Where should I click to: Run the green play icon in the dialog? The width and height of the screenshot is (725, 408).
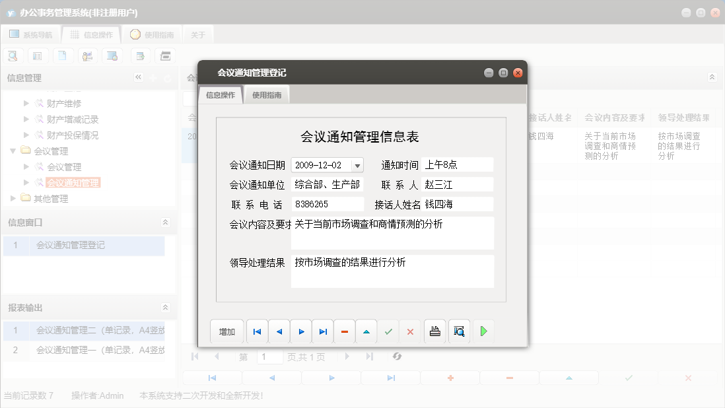pos(483,331)
